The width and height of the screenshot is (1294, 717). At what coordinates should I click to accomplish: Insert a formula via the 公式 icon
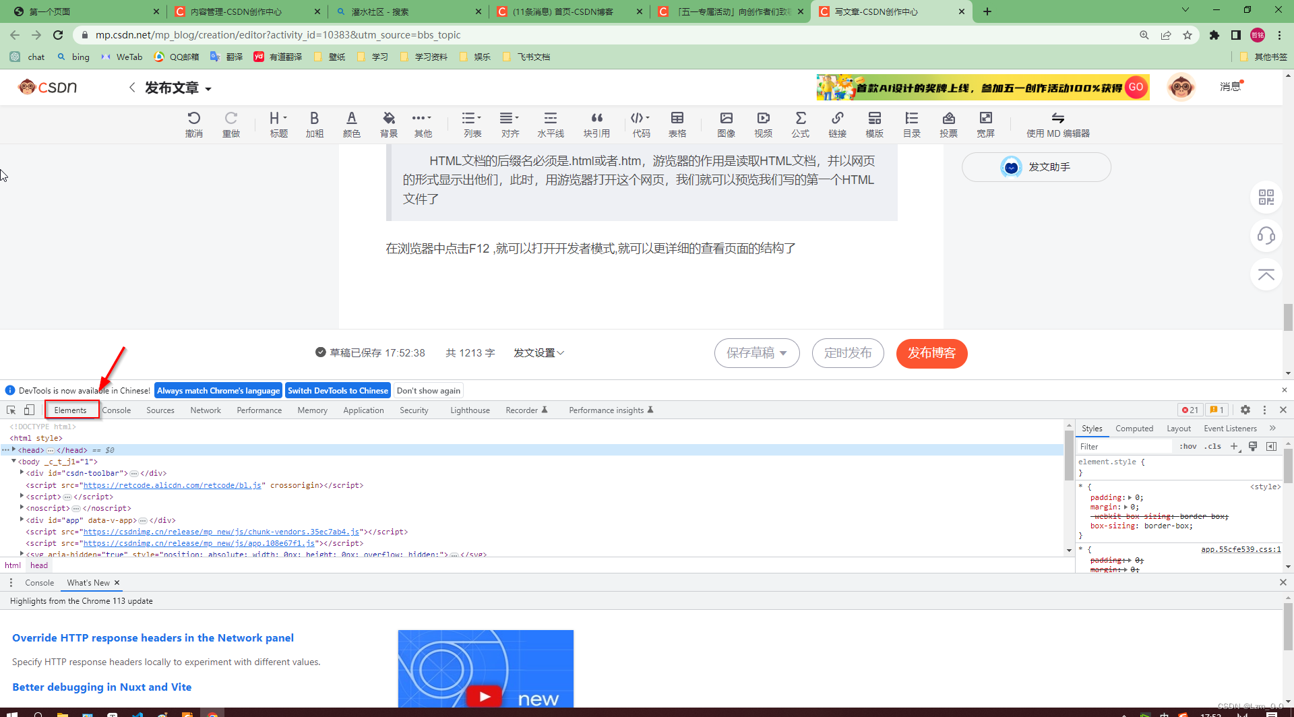click(x=800, y=124)
